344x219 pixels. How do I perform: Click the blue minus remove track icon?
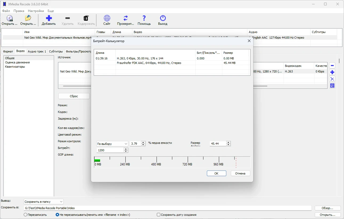(x=332, y=66)
